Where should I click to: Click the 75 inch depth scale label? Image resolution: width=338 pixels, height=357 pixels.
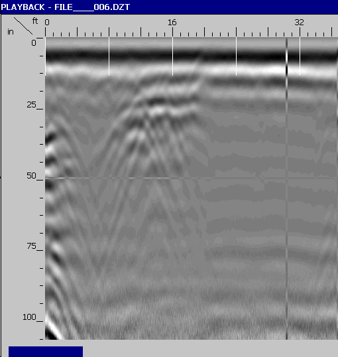tap(31, 246)
